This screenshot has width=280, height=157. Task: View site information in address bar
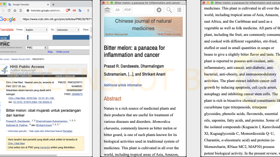tap(28, 11)
